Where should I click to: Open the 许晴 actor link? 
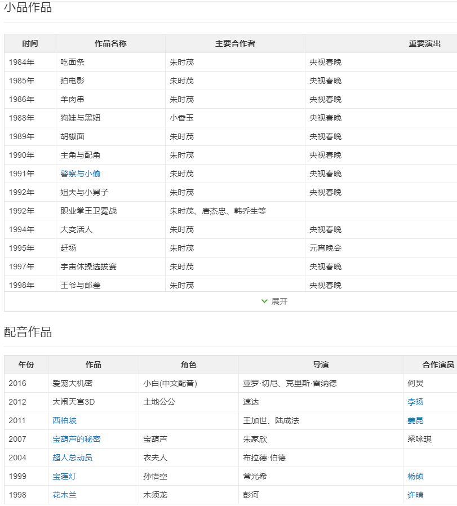coord(415,495)
